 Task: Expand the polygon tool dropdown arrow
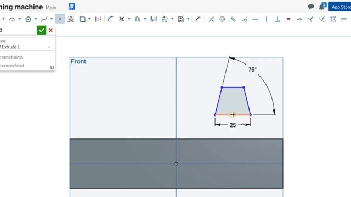click(x=36, y=19)
